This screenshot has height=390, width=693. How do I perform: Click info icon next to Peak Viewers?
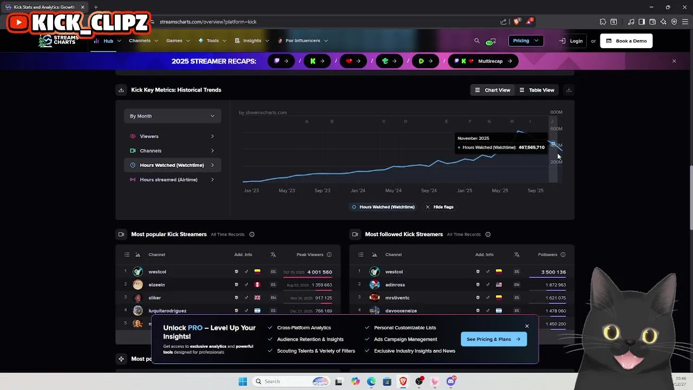329,255
